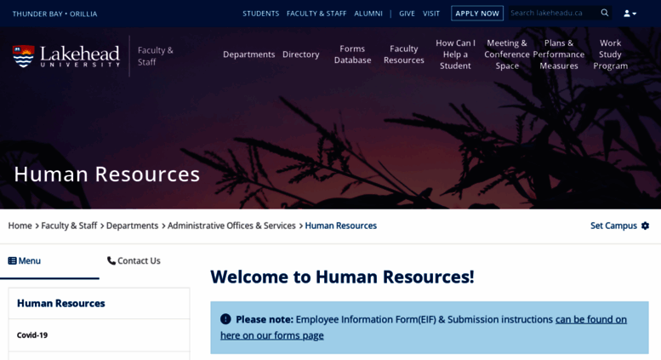
Task: Open How Can I Help a Student
Action: point(455,54)
